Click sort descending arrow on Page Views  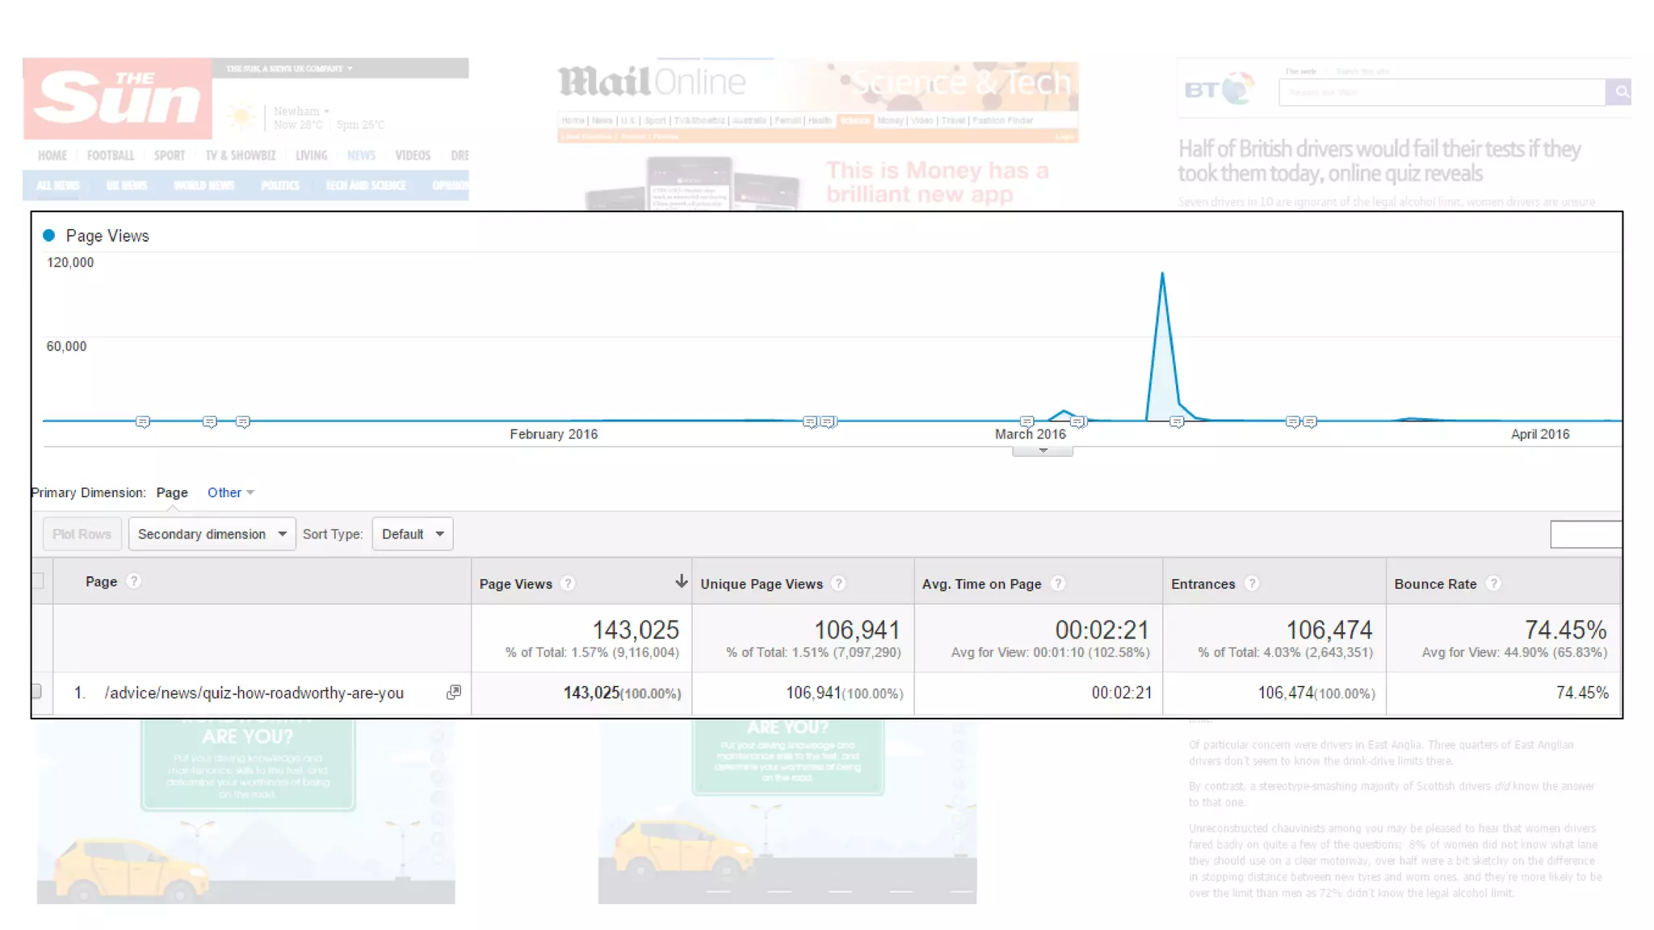click(x=681, y=582)
